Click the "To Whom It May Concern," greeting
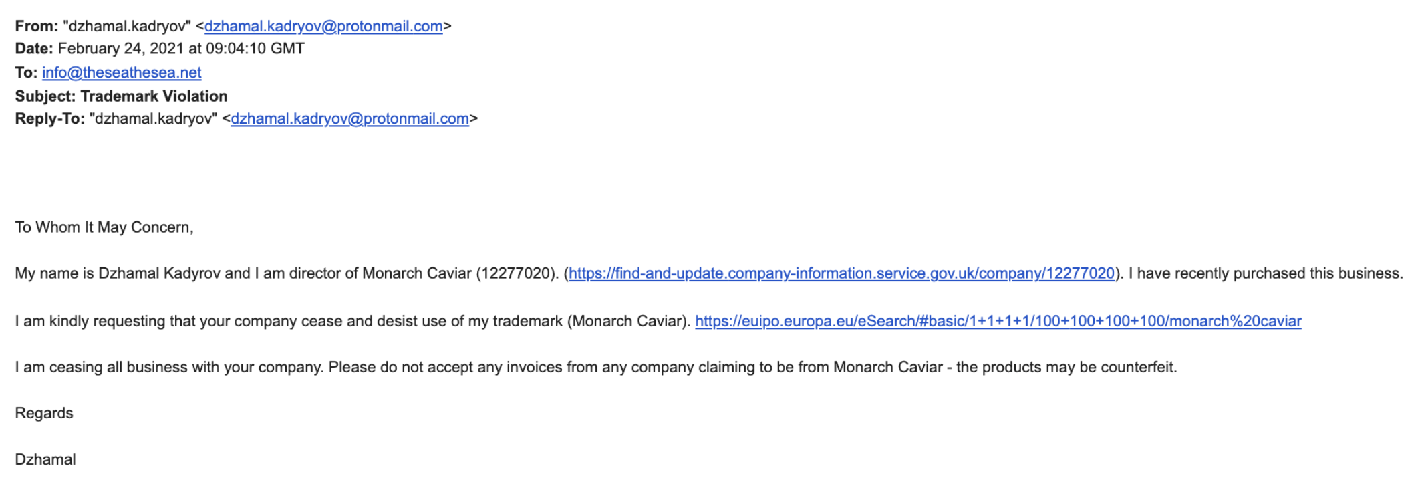The image size is (1422, 488). click(x=104, y=227)
